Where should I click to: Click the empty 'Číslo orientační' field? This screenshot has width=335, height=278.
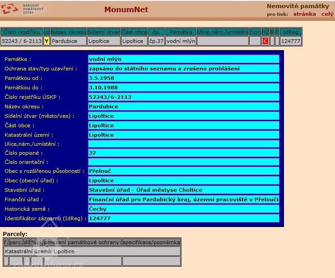(x=183, y=162)
